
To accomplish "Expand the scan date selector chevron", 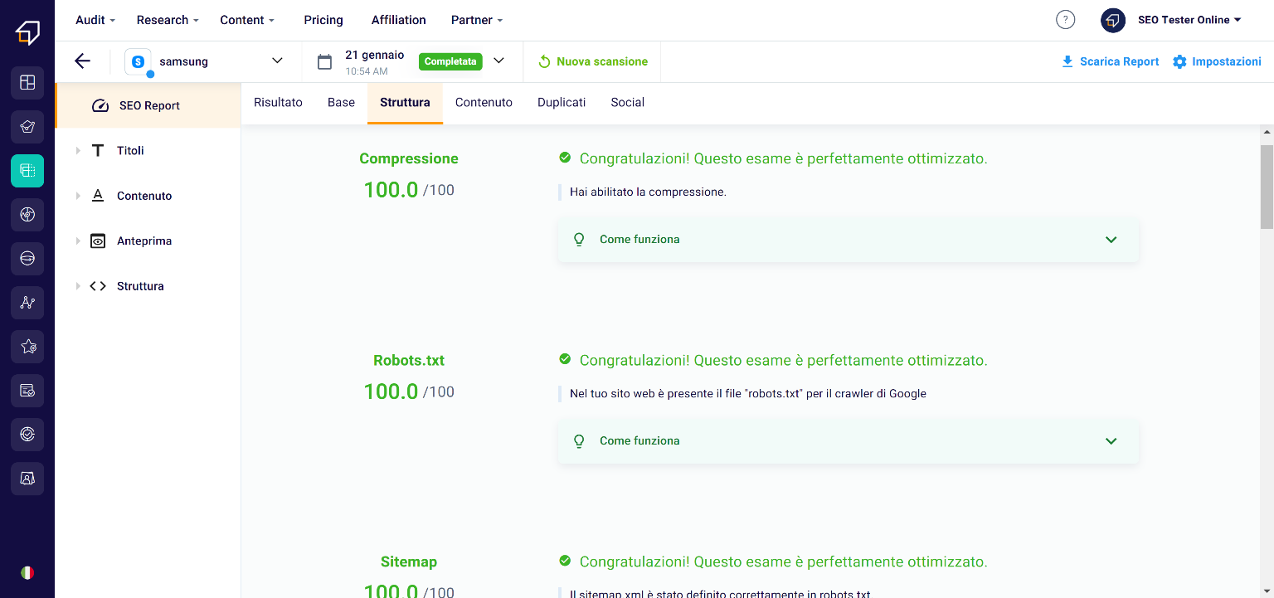I will pyautogui.click(x=498, y=61).
